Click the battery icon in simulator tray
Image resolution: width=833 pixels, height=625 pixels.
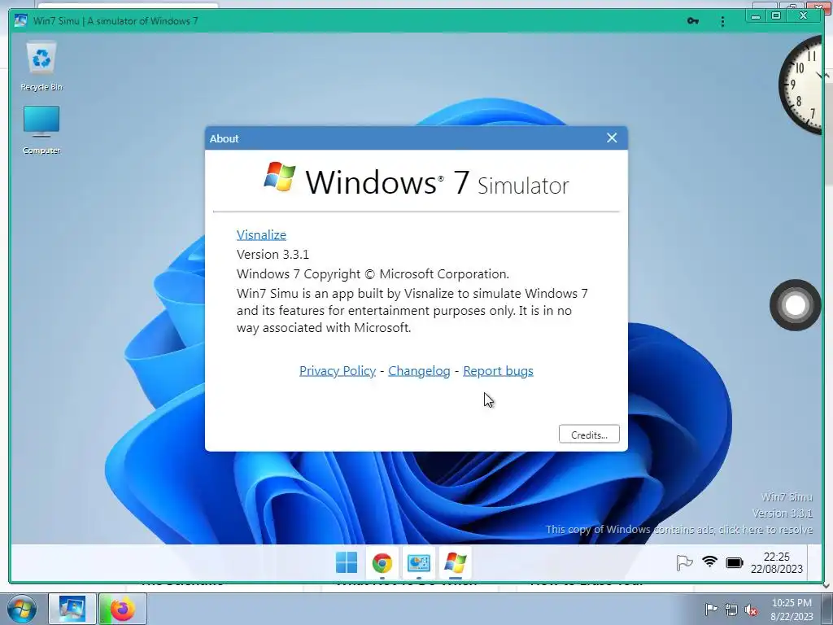pyautogui.click(x=735, y=562)
